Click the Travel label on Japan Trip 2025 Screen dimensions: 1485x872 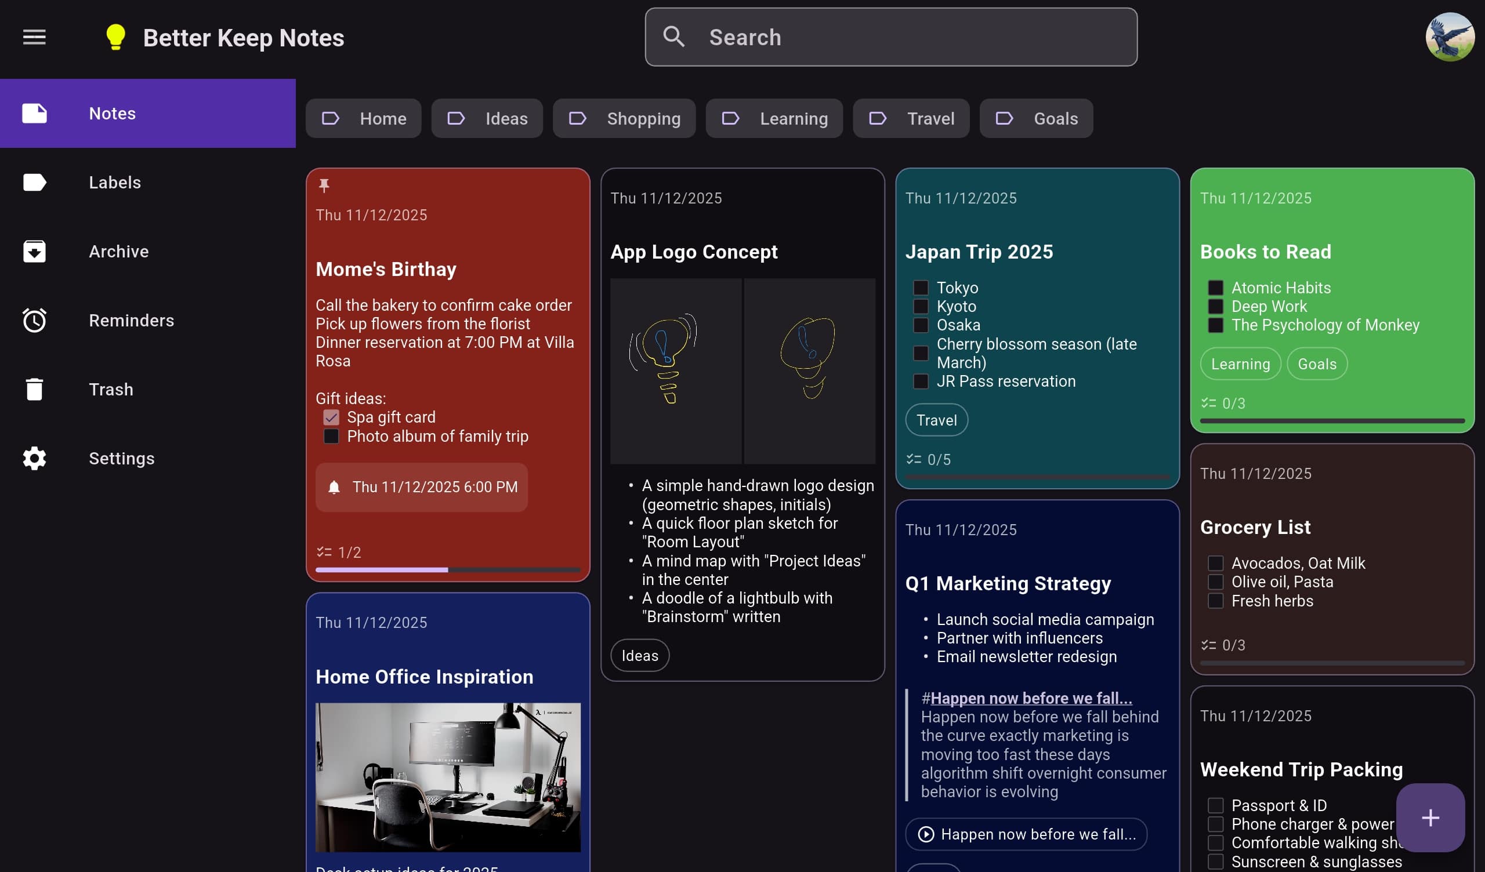pos(936,420)
